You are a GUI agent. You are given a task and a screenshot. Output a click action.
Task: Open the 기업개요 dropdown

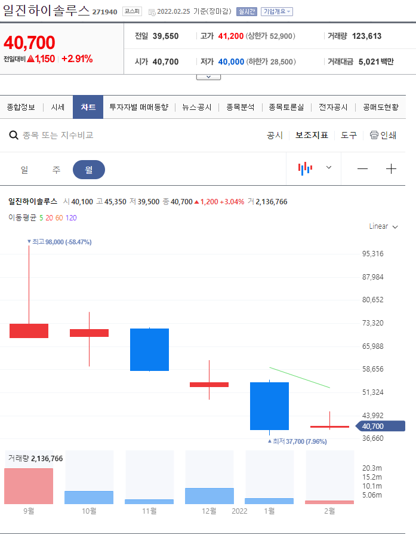click(x=277, y=11)
